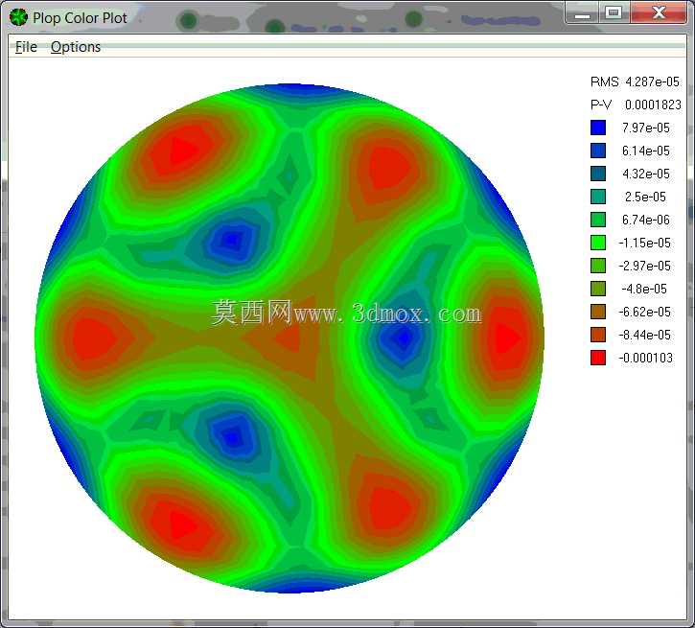Click the 7.97e-05 legend label
Viewport: 695px width, 628px height.
(646, 128)
